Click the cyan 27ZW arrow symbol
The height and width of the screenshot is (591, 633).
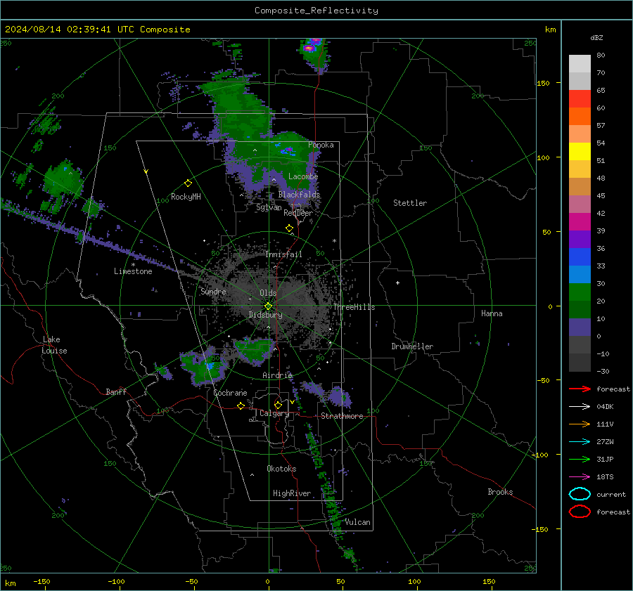[x=580, y=442]
